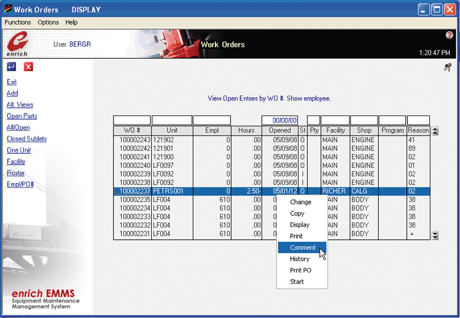Follow the Roster link
Screen dimensions: 460x318
click(15, 173)
